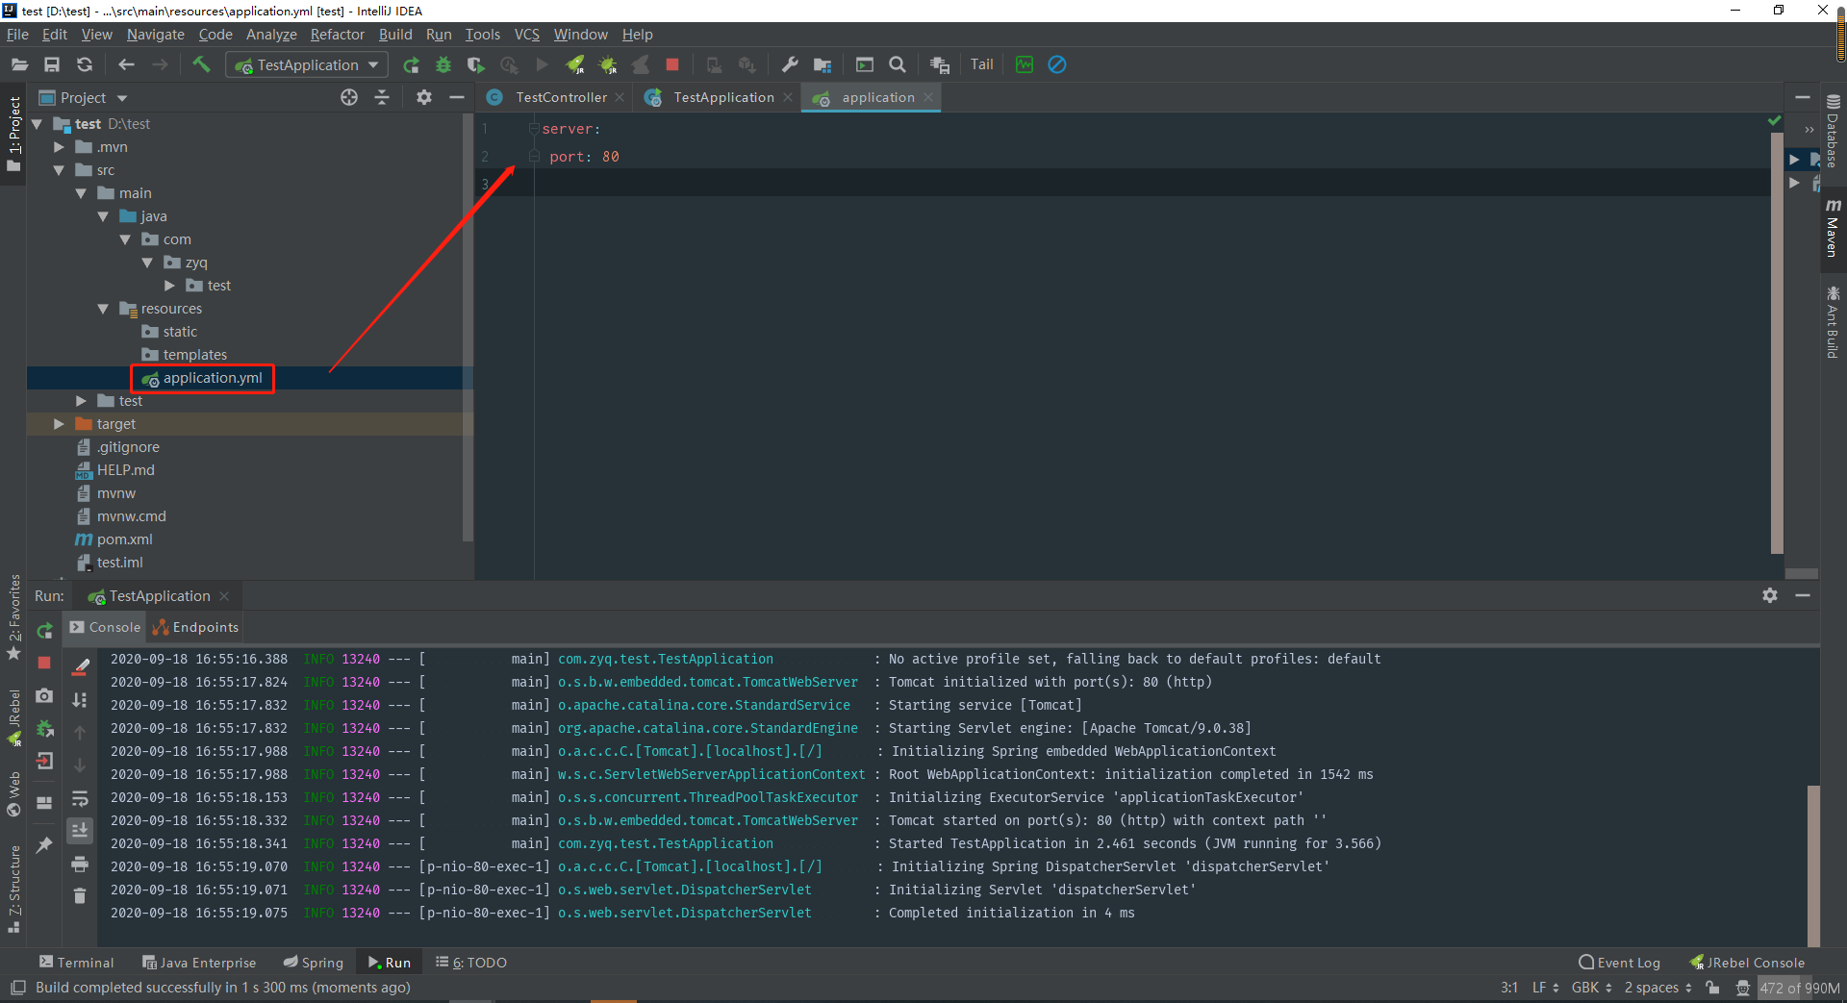The width and height of the screenshot is (1847, 1003).
Task: Pin the Run tab with the pushpin
Action: pos(44,844)
